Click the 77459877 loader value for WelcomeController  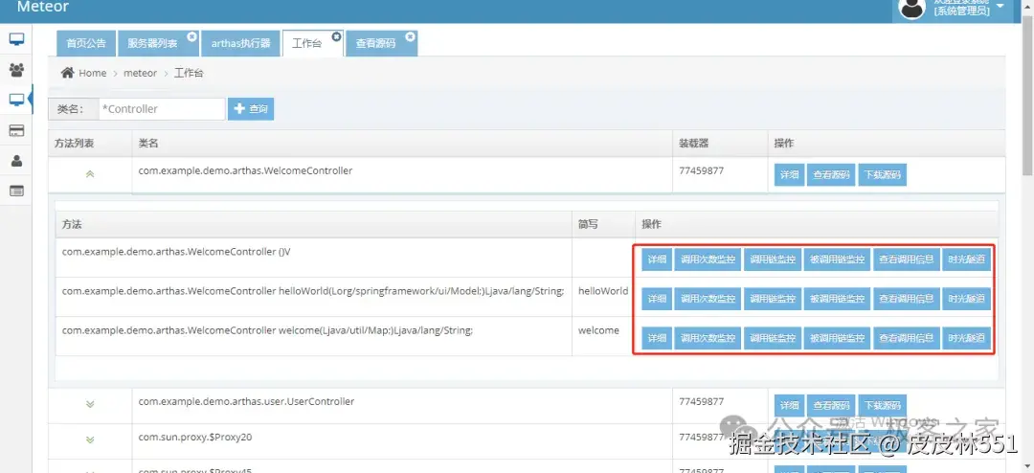(x=702, y=170)
